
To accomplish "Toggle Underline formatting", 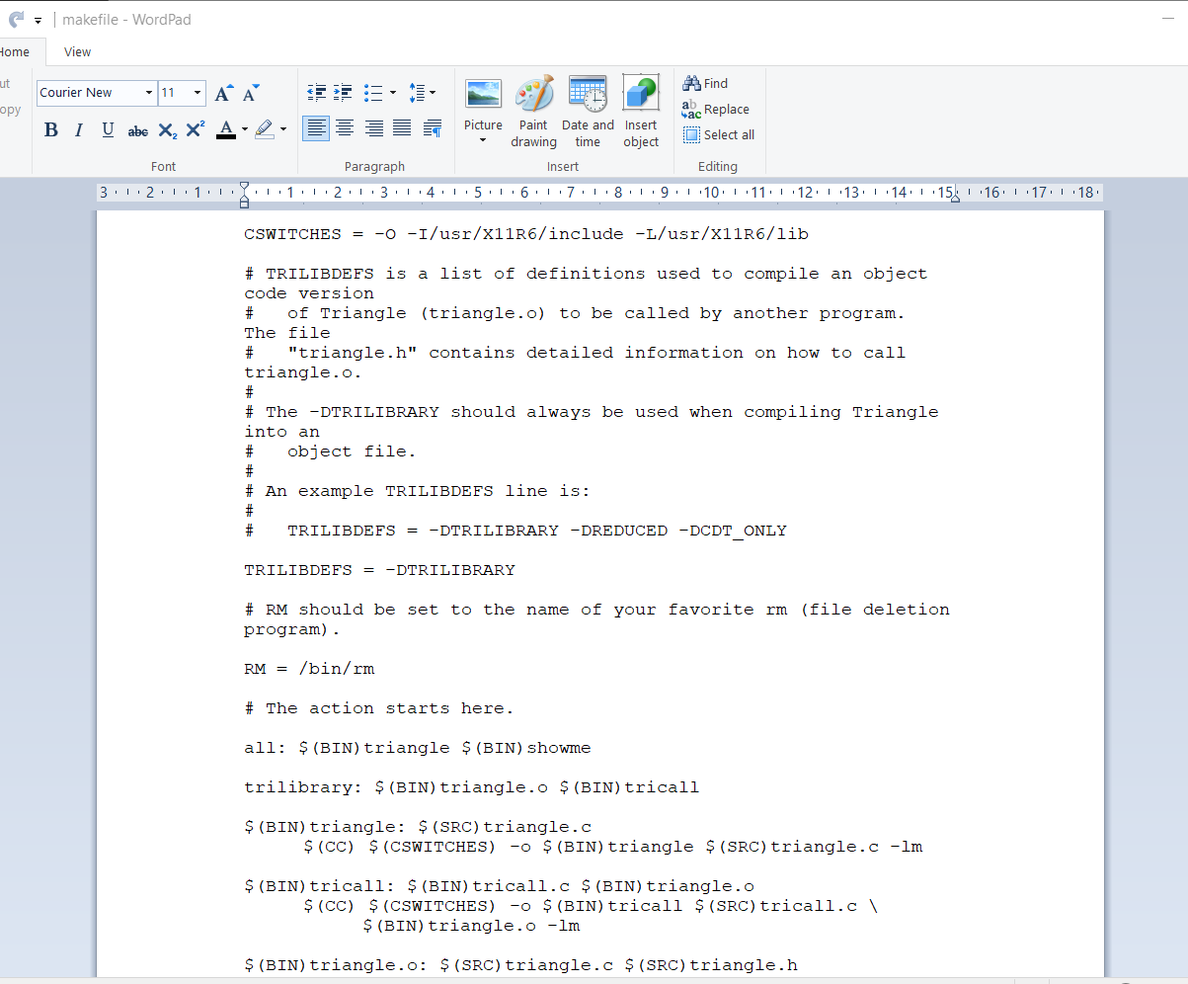I will click(x=108, y=129).
